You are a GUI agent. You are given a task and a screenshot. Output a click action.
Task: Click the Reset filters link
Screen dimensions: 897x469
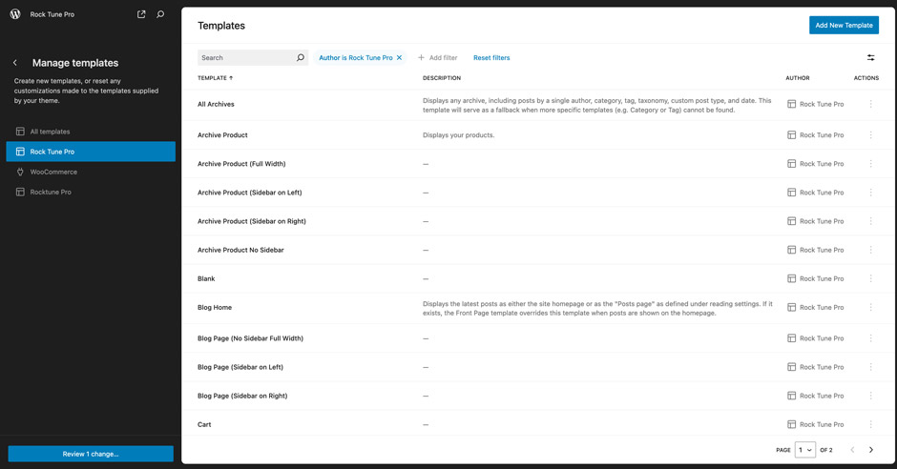491,58
